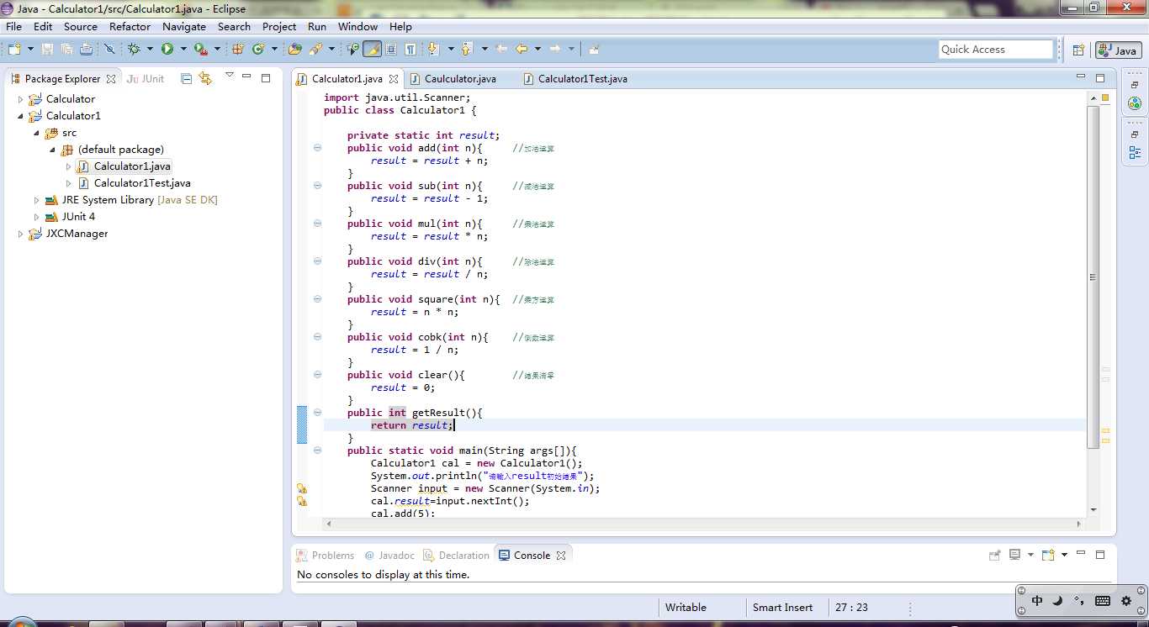Open the New Java Class dropdown arrow
The image size is (1149, 627).
274,49
